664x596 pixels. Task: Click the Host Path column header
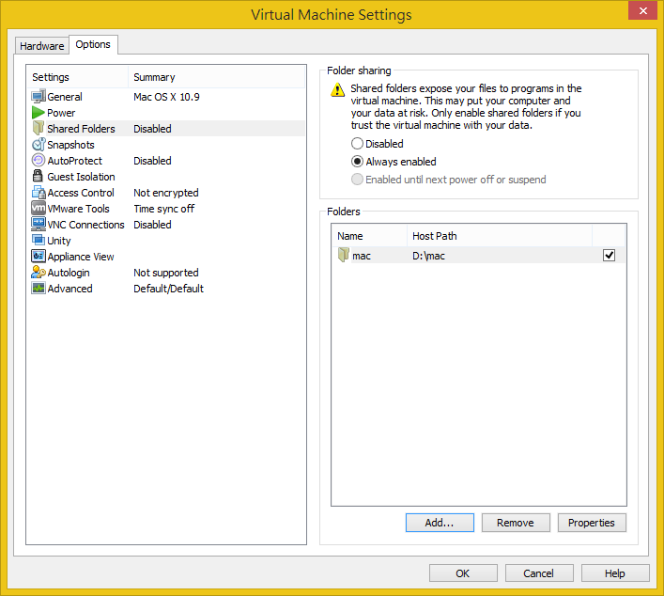point(500,236)
